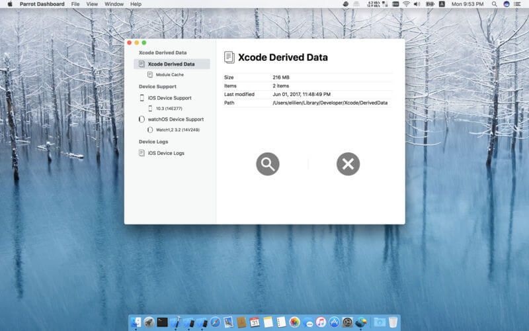Click the size value 216 MB

coord(280,77)
